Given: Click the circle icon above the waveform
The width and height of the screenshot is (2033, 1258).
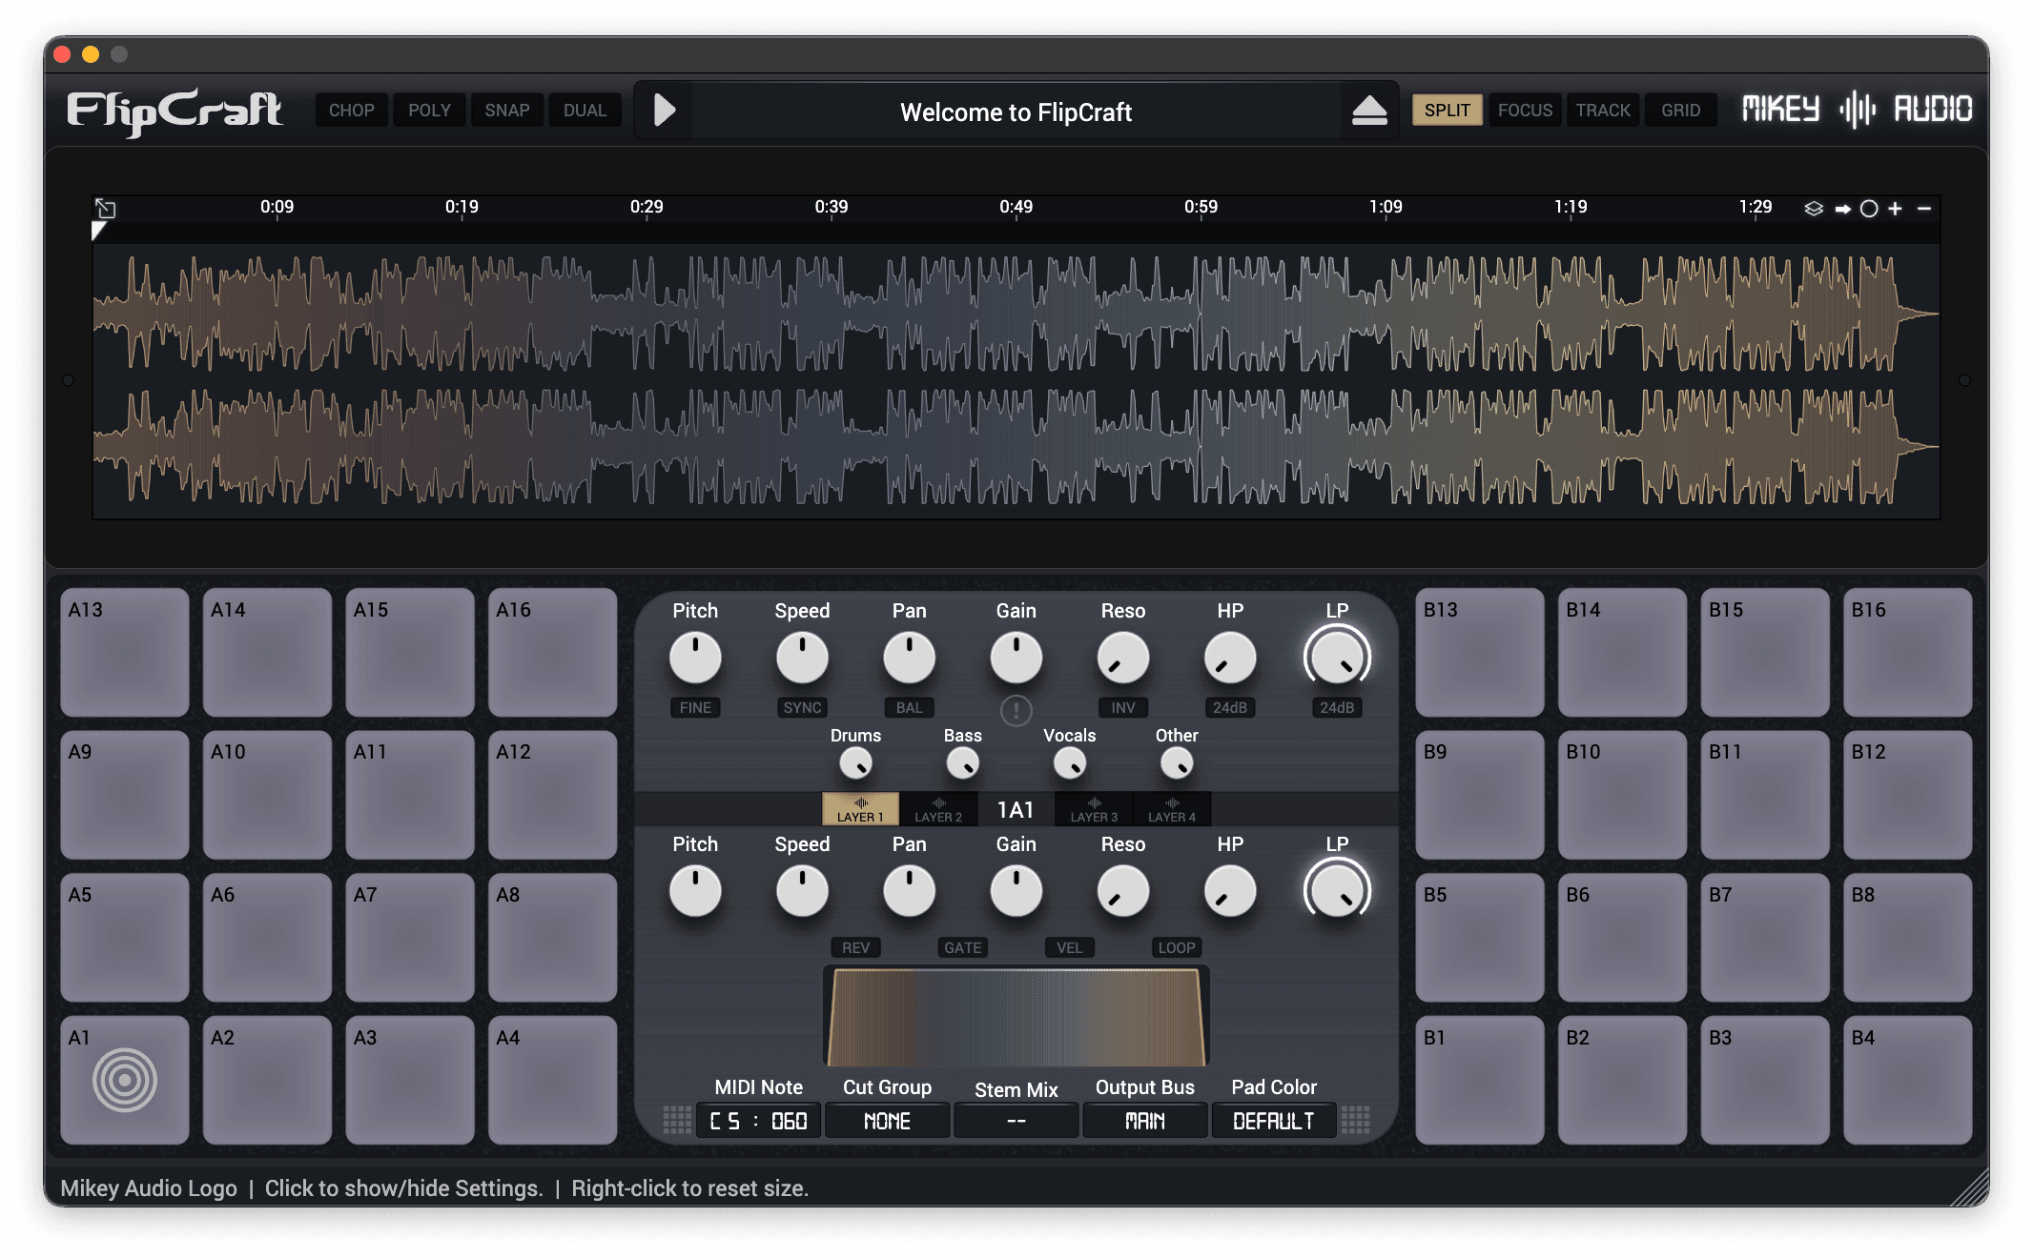Looking at the screenshot, I should coord(1869,209).
